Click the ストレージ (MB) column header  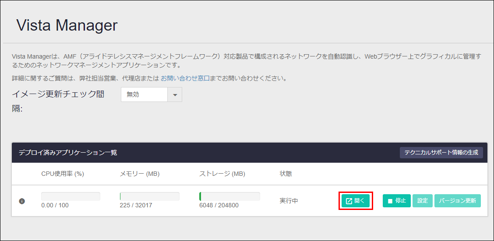click(222, 174)
